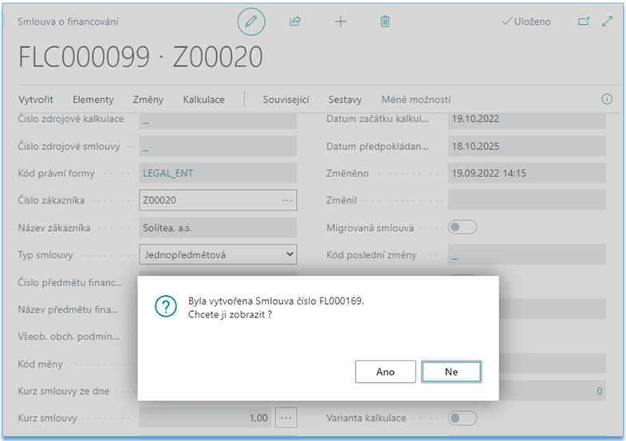
Task: Click the trash delete icon
Action: coord(385,22)
